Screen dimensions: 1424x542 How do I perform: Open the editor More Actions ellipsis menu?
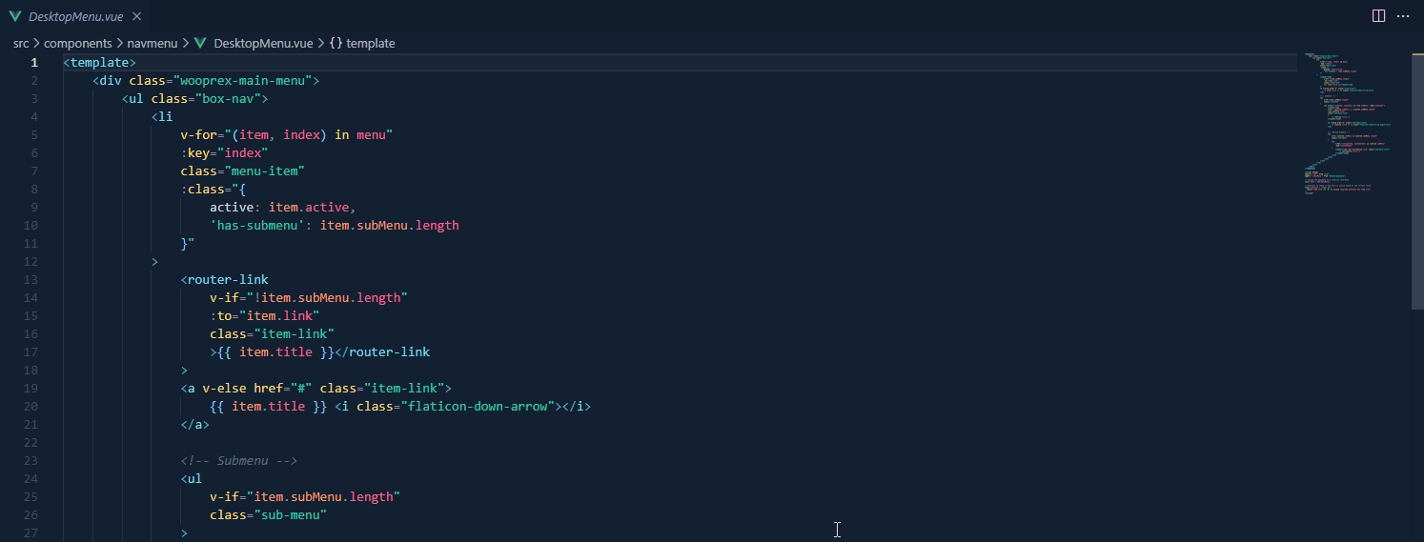1402,16
